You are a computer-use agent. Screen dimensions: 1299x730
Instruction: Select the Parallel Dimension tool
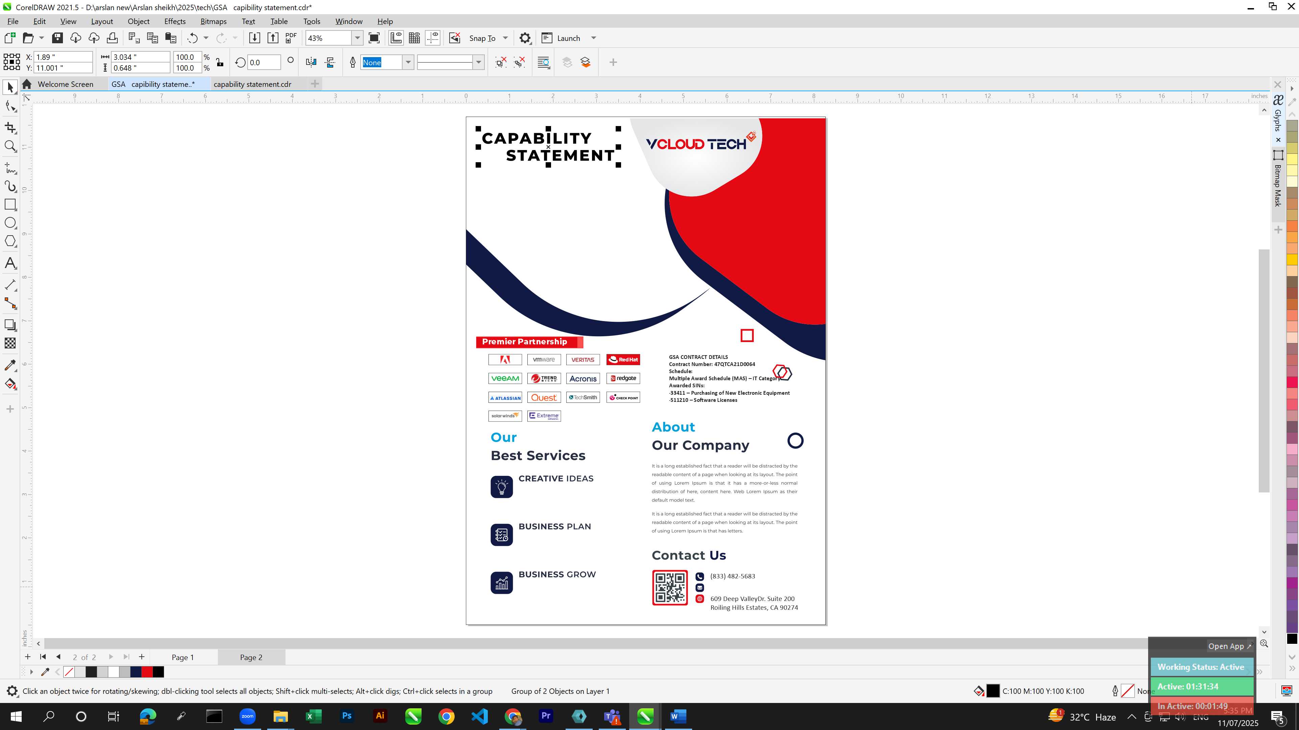coord(10,285)
